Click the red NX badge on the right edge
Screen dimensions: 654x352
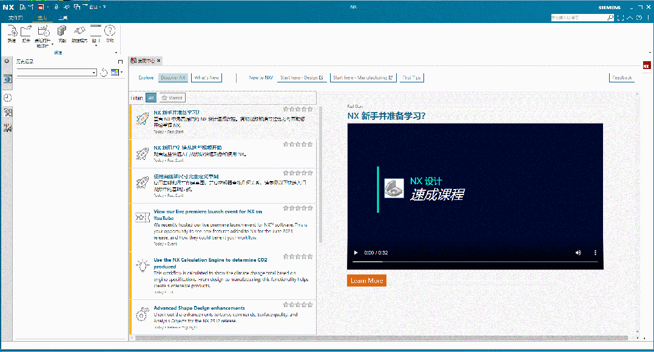647,66
